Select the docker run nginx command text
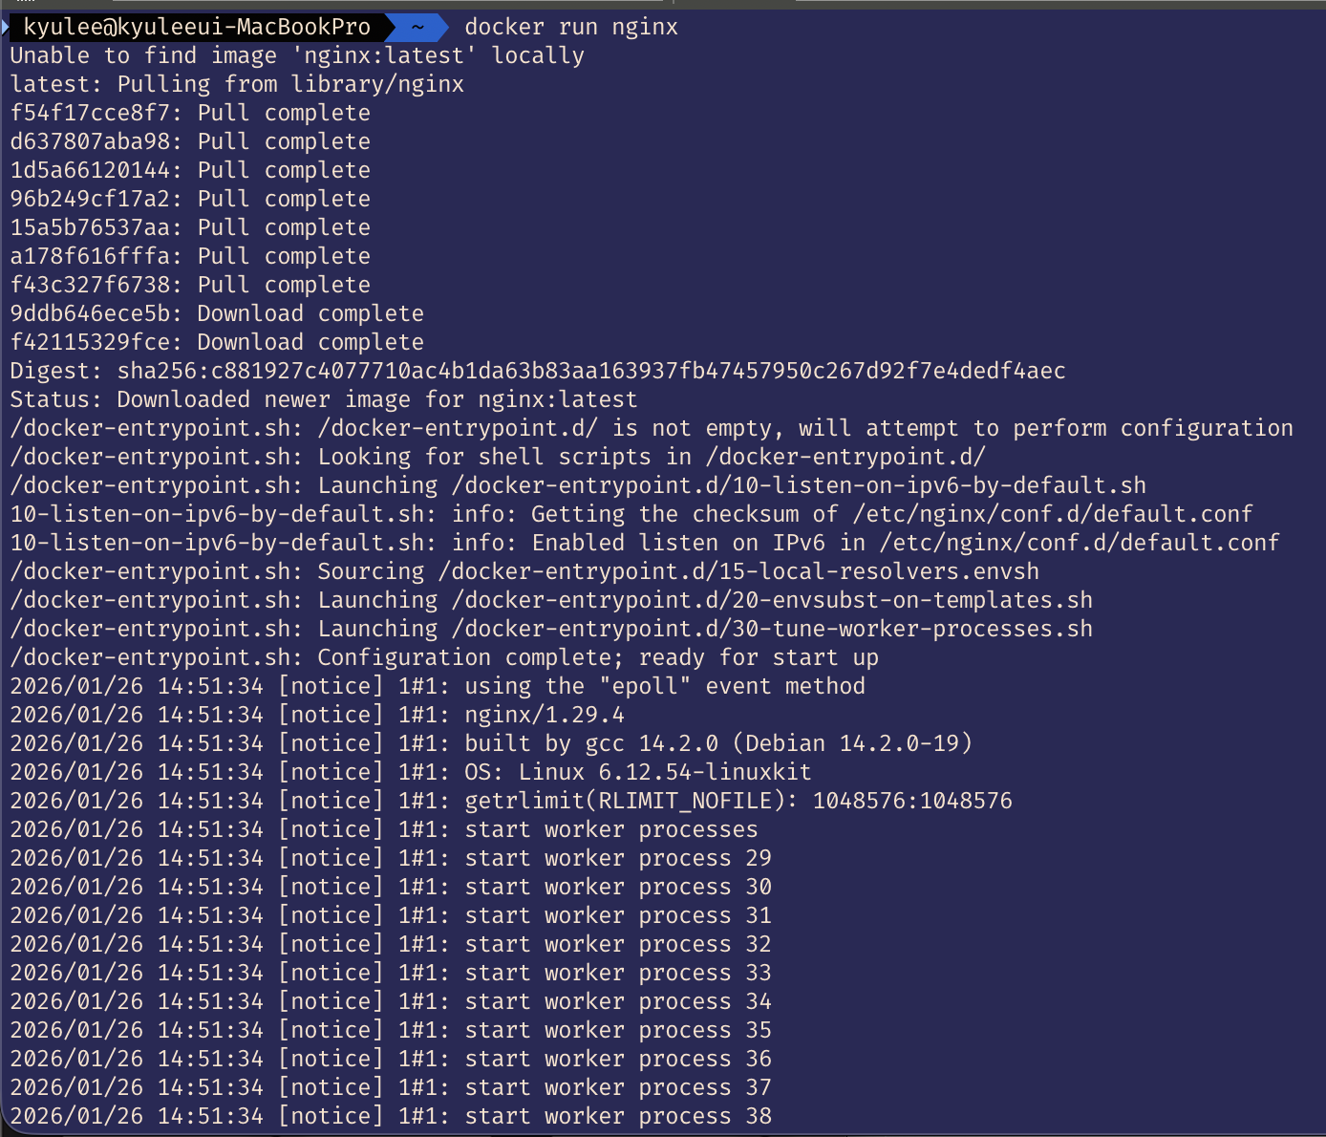This screenshot has width=1326, height=1137. (x=569, y=27)
